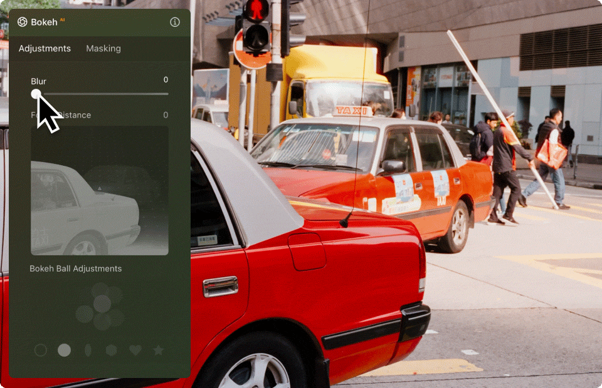
Task: Switch to the Masking tab
Action: coord(103,48)
